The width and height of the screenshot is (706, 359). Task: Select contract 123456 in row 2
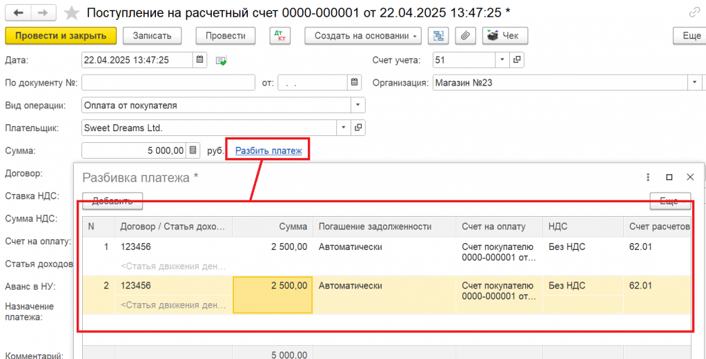coord(135,286)
